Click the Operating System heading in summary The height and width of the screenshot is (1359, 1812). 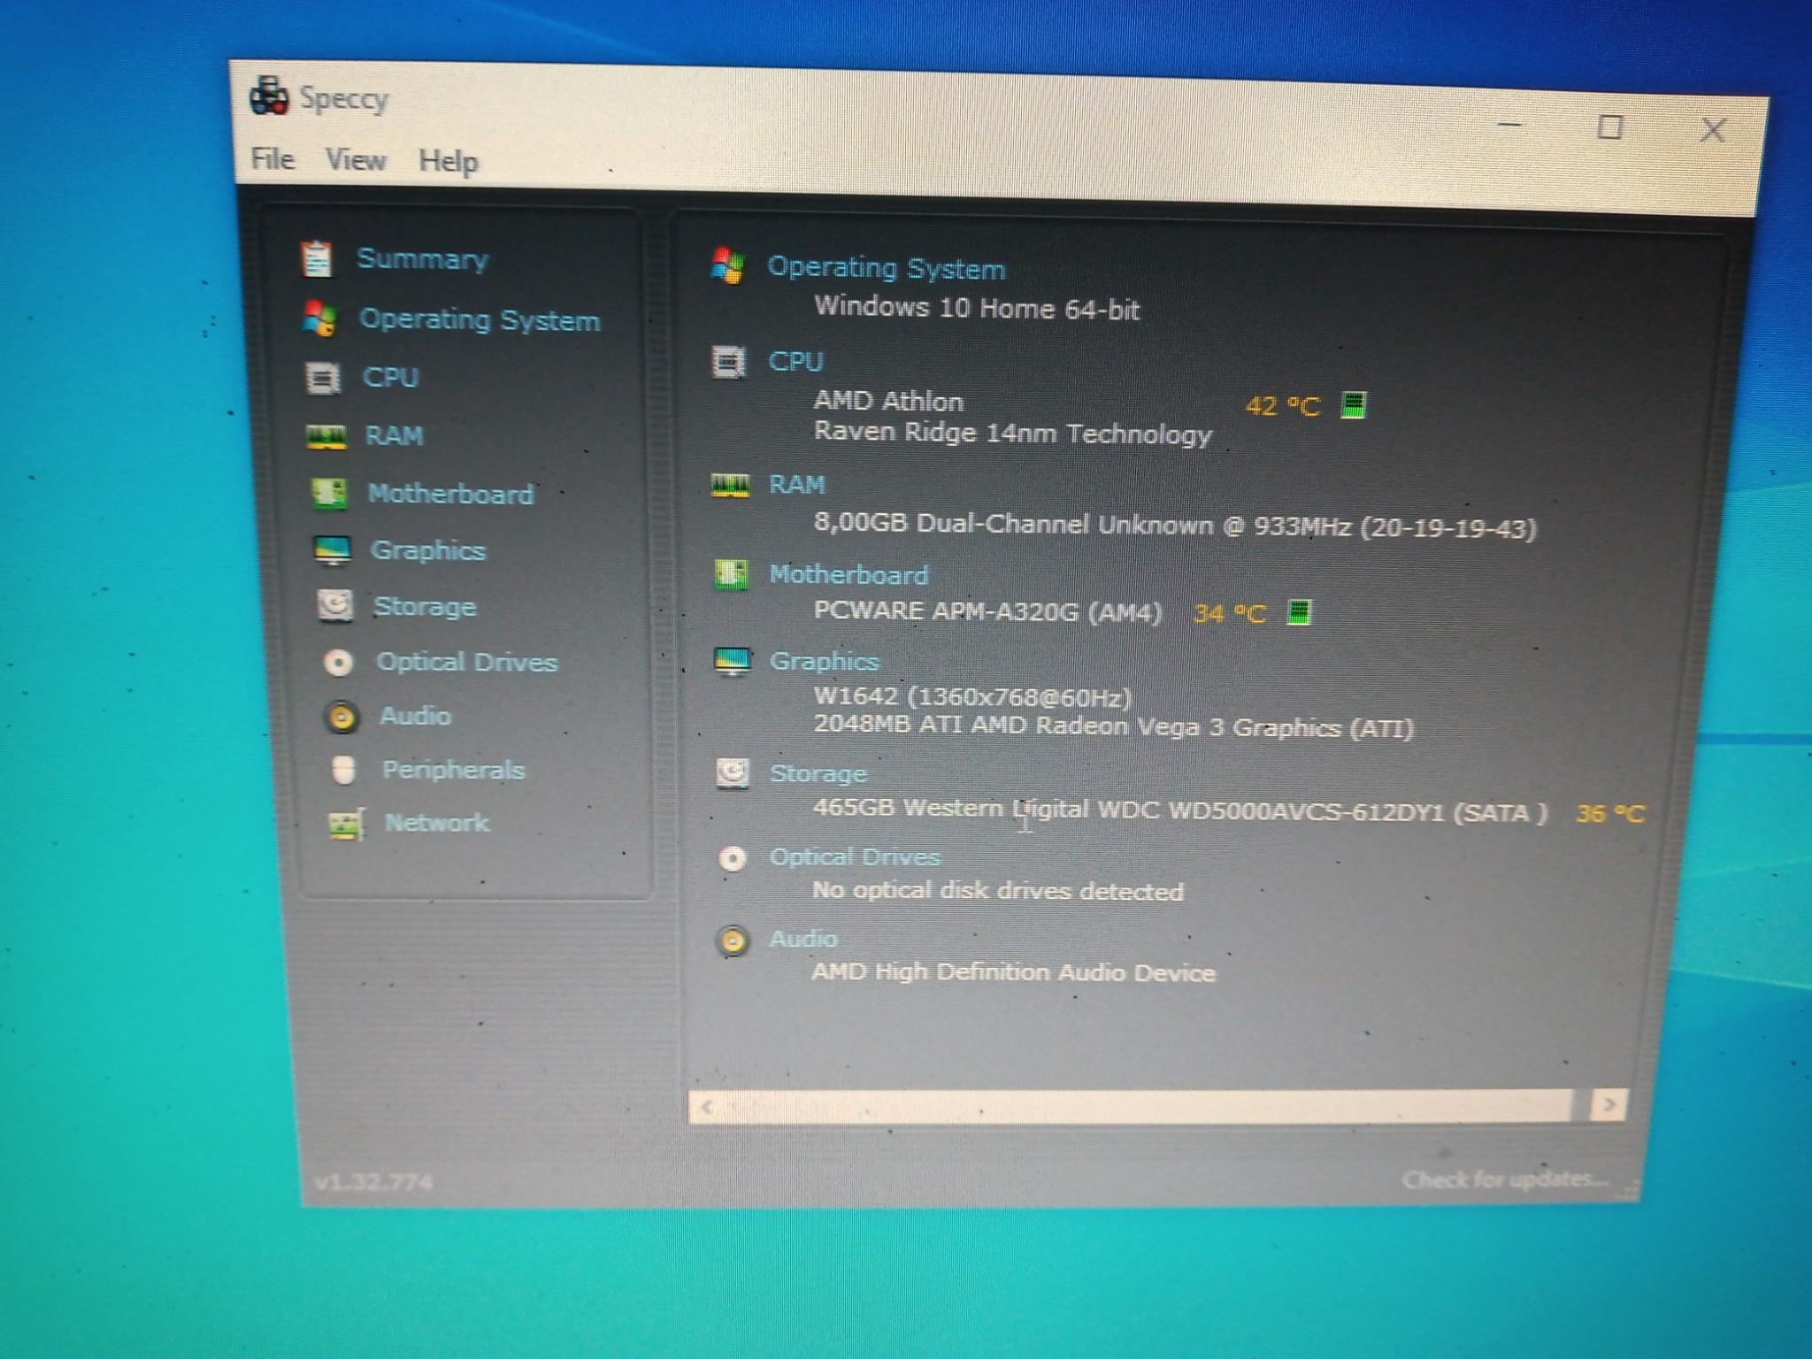pos(886,268)
